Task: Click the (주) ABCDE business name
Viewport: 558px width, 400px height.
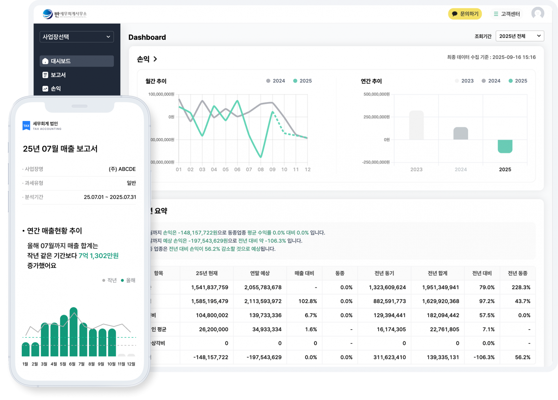Action: click(122, 169)
